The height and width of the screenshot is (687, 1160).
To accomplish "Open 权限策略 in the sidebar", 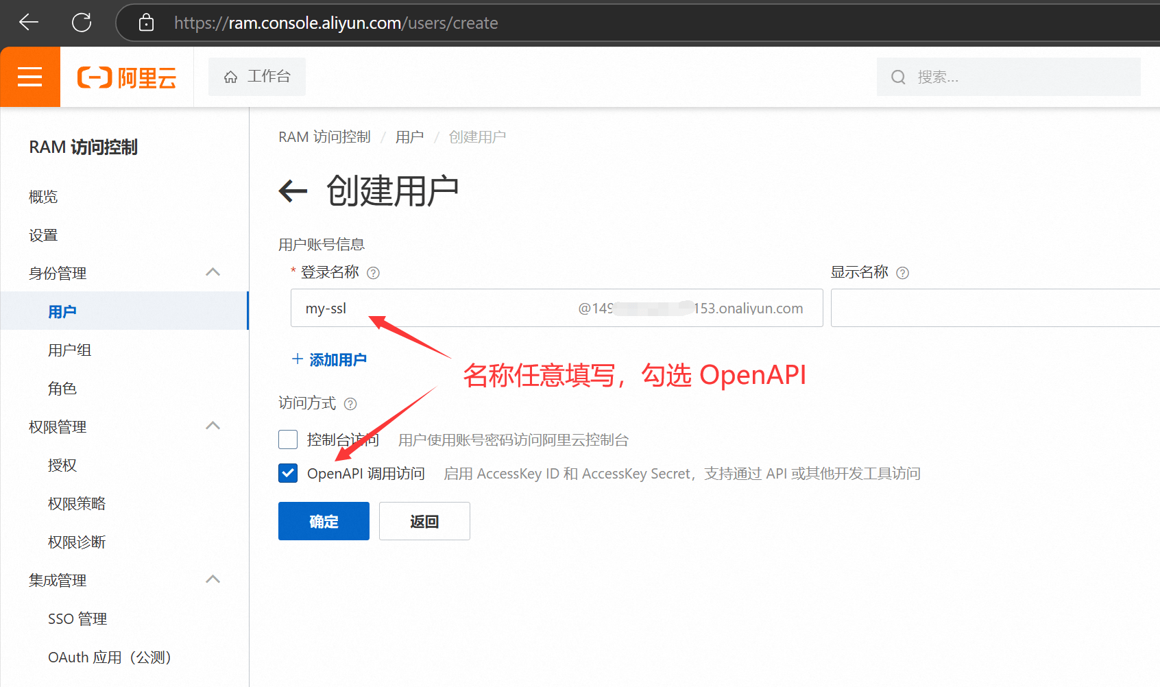I will coord(77,504).
